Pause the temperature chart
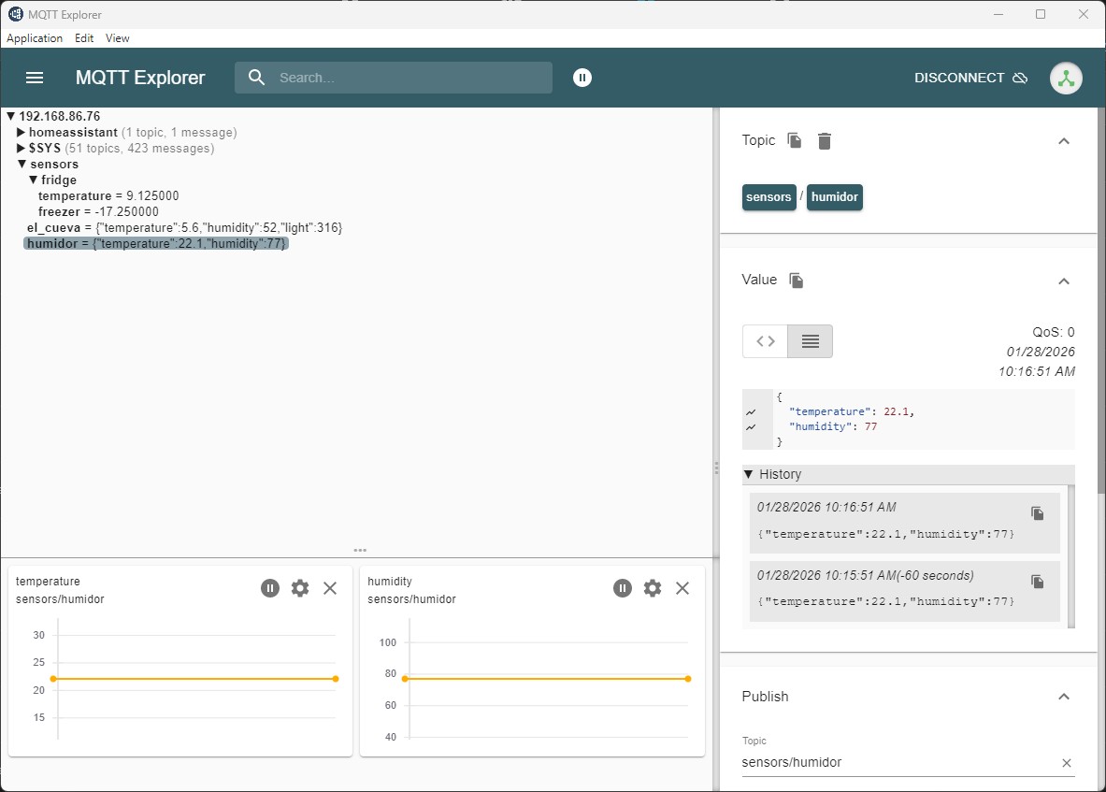Viewport: 1106px width, 792px height. pos(270,588)
